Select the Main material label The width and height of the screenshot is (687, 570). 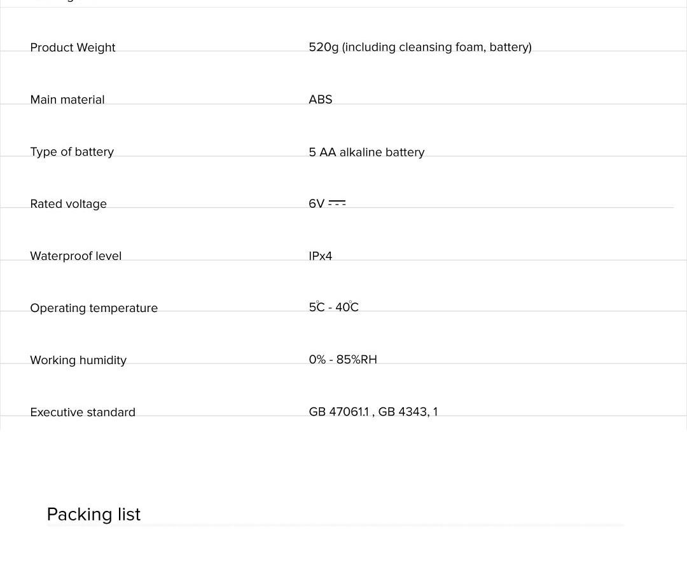click(x=67, y=100)
